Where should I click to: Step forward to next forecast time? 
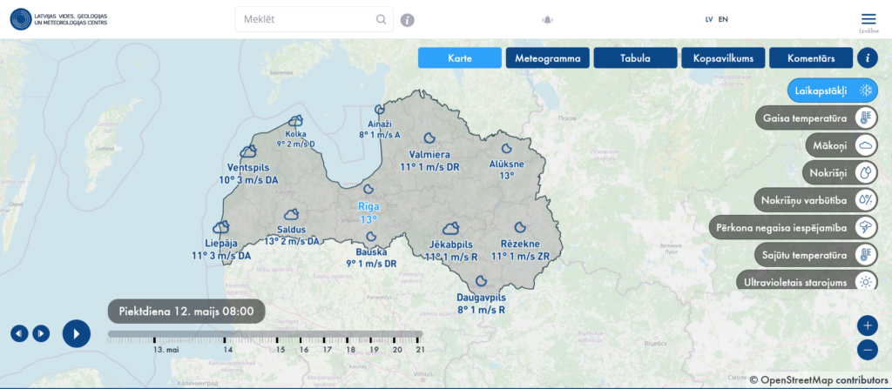click(x=41, y=333)
